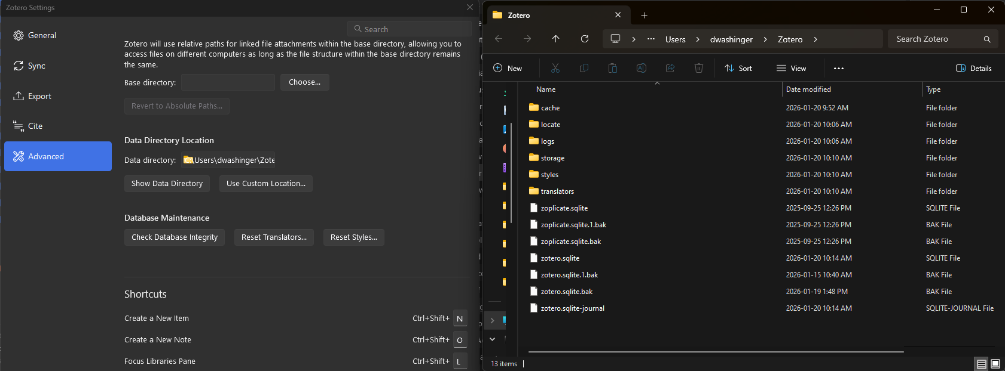1005x371 pixels.
Task: Expand chevron after dwashinger breadcrumb
Action: (x=765, y=39)
